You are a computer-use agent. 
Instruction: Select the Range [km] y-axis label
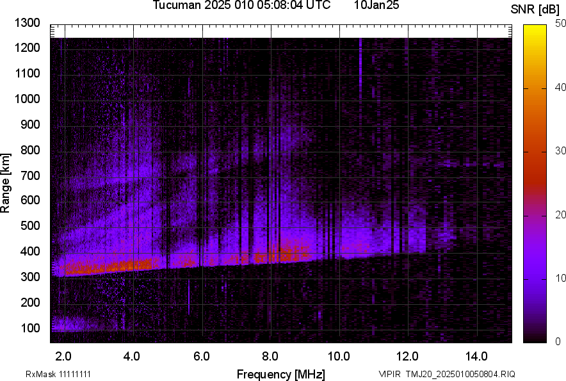pos(6,183)
